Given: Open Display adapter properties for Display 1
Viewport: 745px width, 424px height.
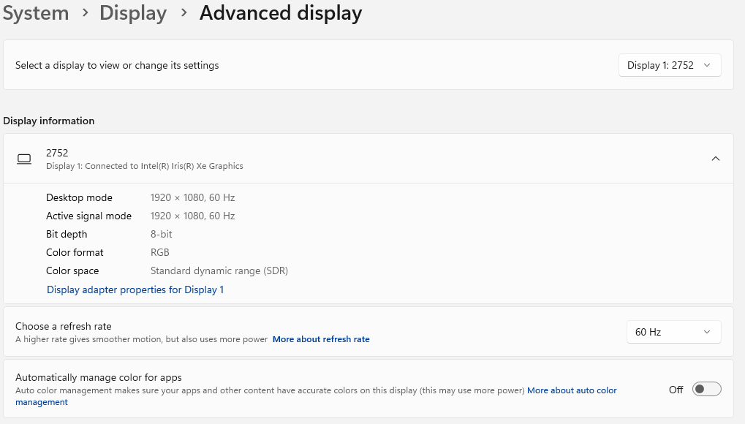Looking at the screenshot, I should pos(135,289).
